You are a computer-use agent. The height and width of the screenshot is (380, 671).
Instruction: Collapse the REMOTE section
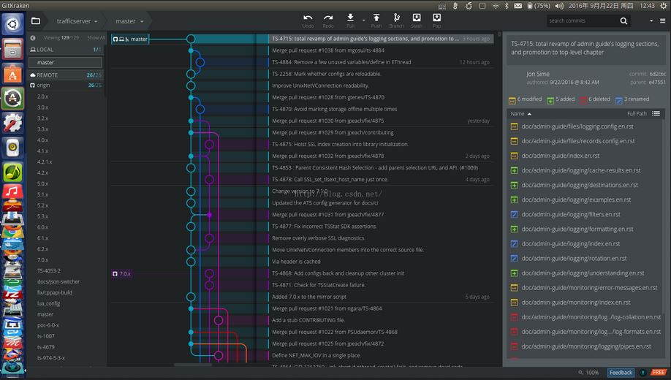click(66, 75)
